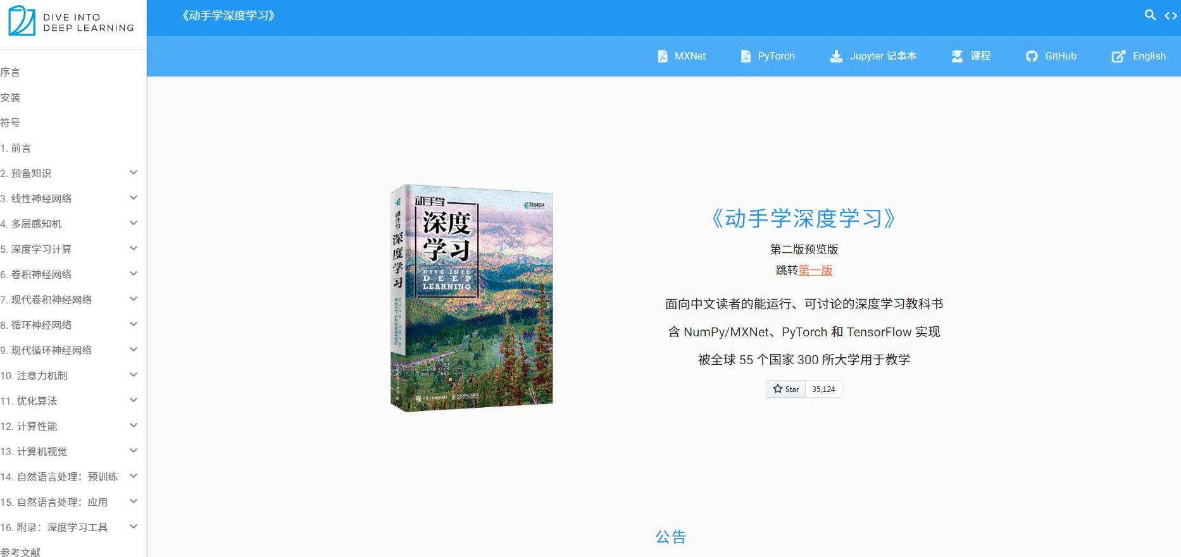
Task: Expand the 11. 优化算法 chapter chevron
Action: (x=134, y=400)
